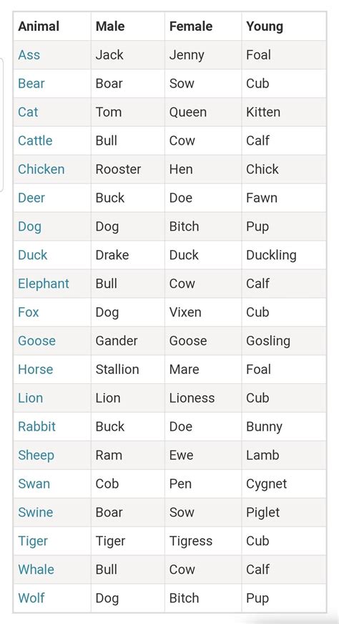This screenshot has width=339, height=624.
Task: Click the Cattle link
Action: (35, 141)
